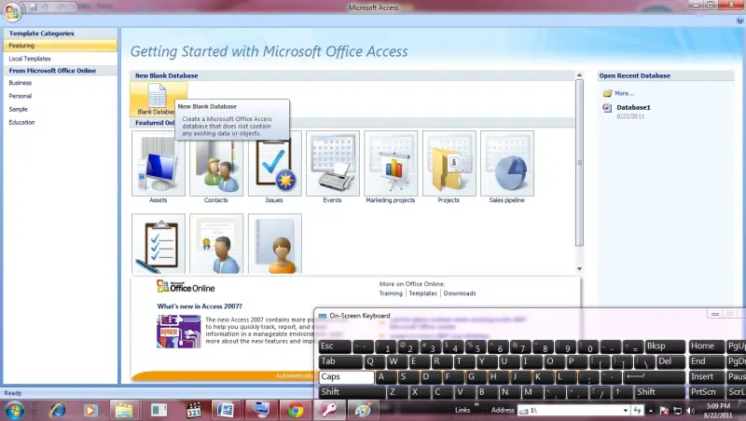Viewport: 746px width, 421px height.
Task: Click the Del key on On-Screen Keyboard
Action: pyautogui.click(x=670, y=361)
